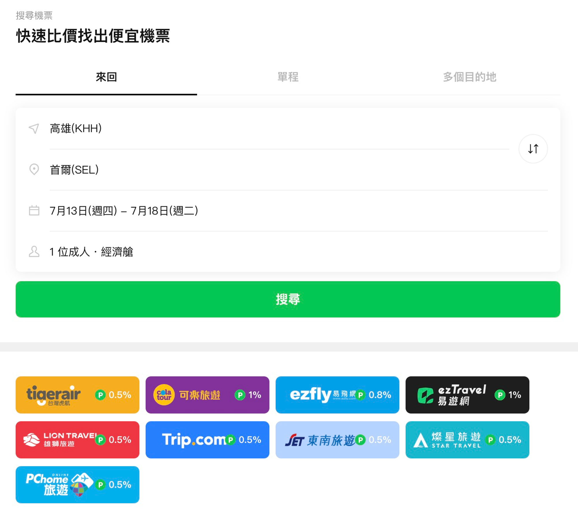
Task: Open the cola tour 可樂旅遊 banner
Action: click(208, 395)
